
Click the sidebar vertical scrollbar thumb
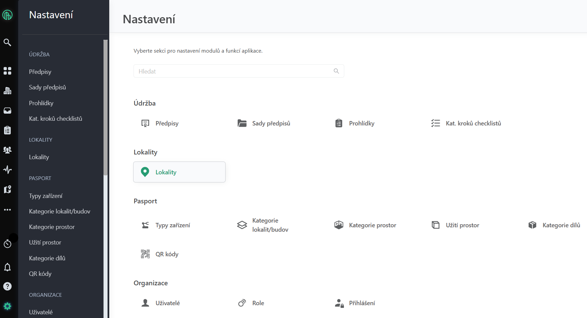point(106,108)
